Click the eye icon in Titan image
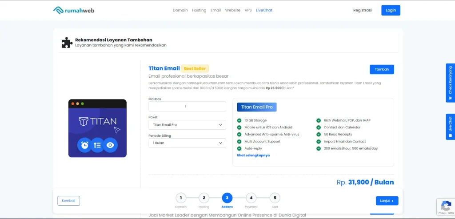This screenshot has height=219, width=455. coord(110,145)
